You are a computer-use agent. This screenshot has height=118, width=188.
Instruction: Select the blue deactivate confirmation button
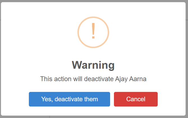[x=69, y=99]
